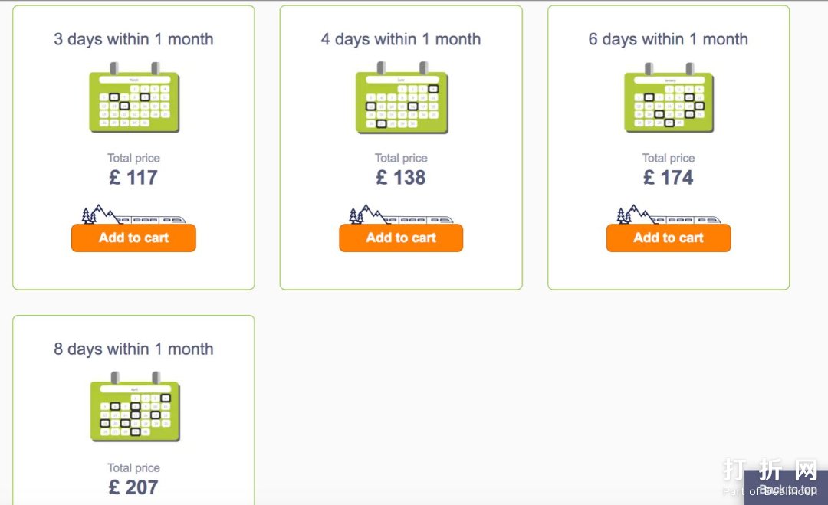The image size is (828, 505).
Task: Click the 3 days calendar icon
Action: 134,101
